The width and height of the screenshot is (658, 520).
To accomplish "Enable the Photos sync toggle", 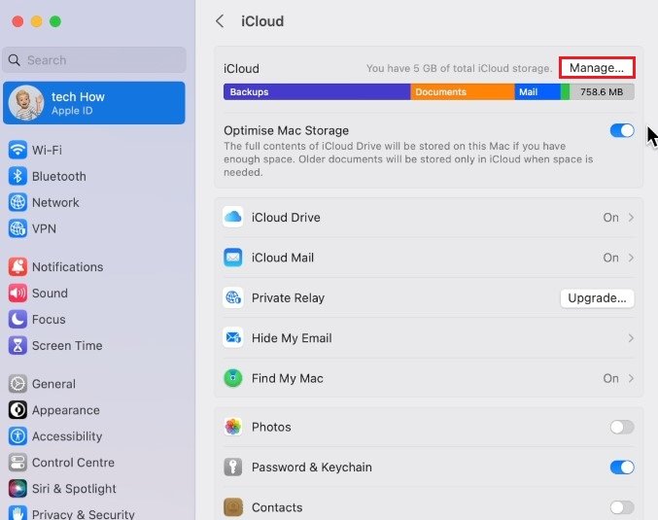I will point(621,427).
